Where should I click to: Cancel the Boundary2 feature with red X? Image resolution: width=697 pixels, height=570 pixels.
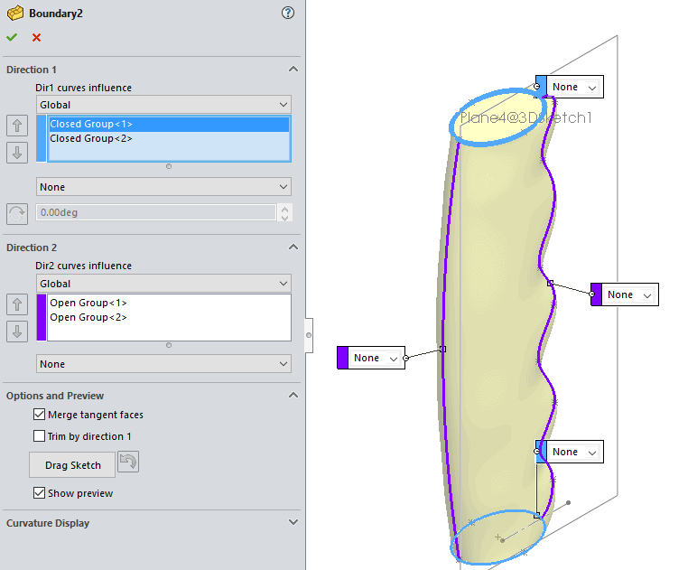(36, 37)
